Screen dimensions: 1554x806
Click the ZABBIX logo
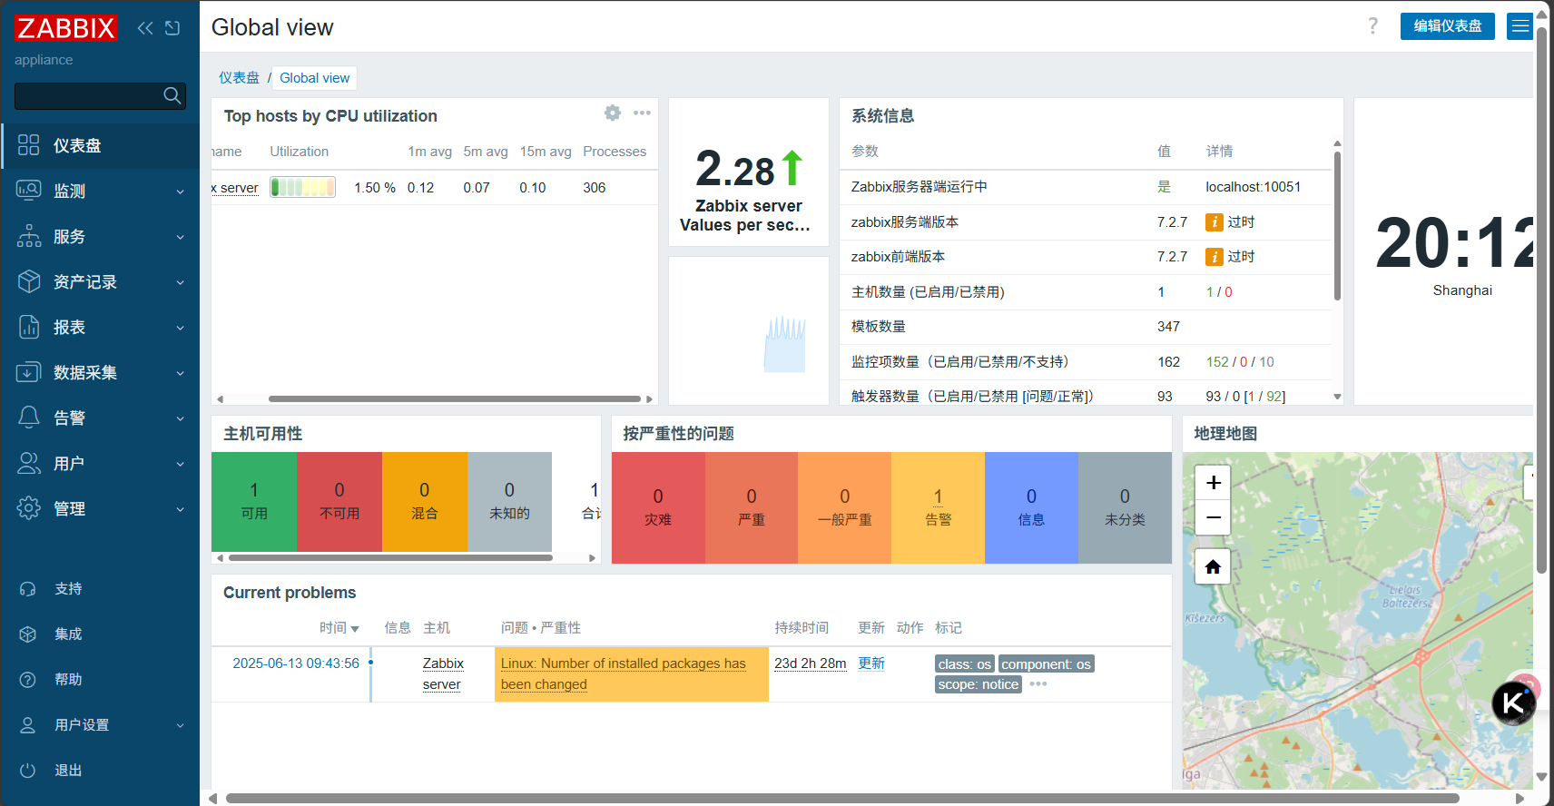tap(65, 28)
